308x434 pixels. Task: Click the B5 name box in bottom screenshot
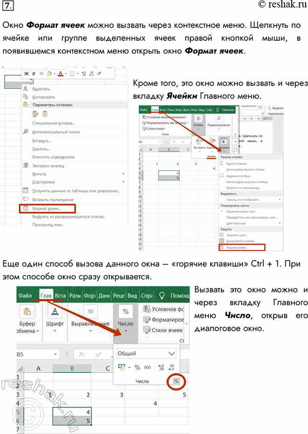coord(38,354)
